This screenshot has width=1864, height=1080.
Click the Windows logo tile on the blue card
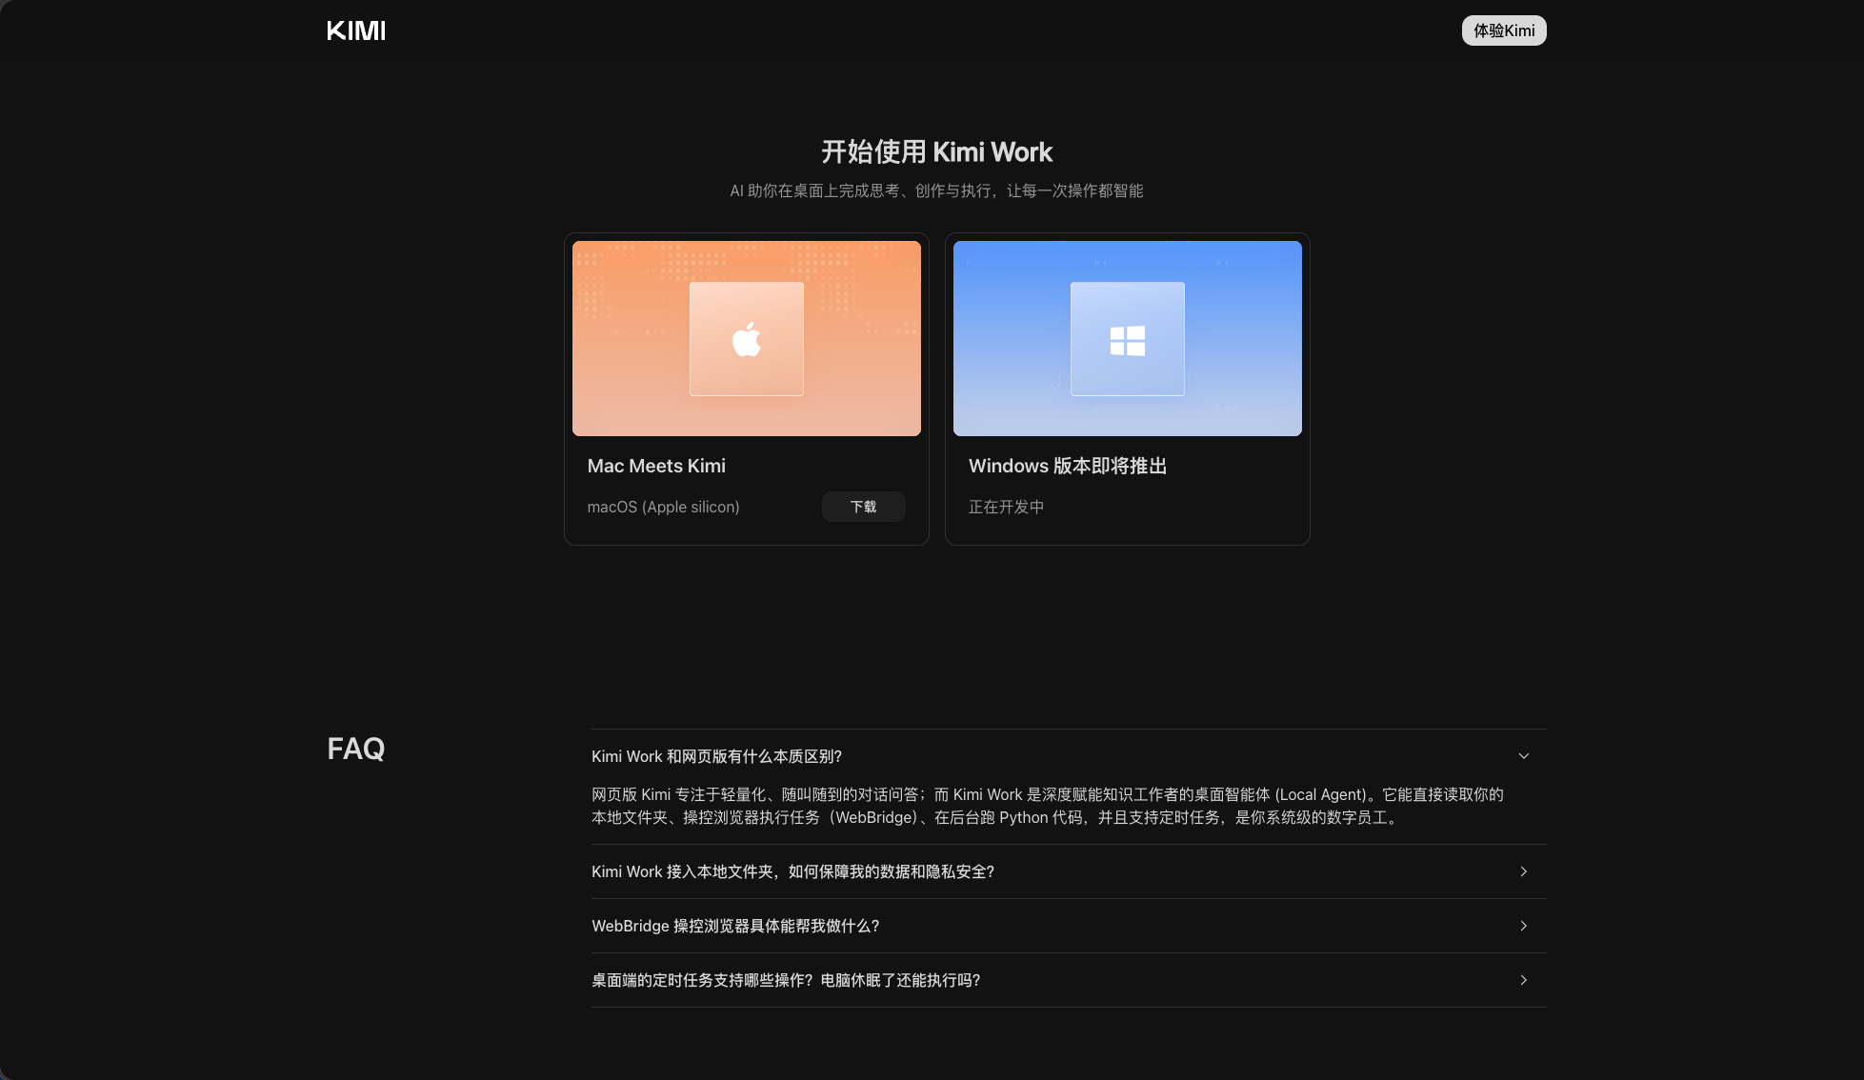coord(1128,339)
